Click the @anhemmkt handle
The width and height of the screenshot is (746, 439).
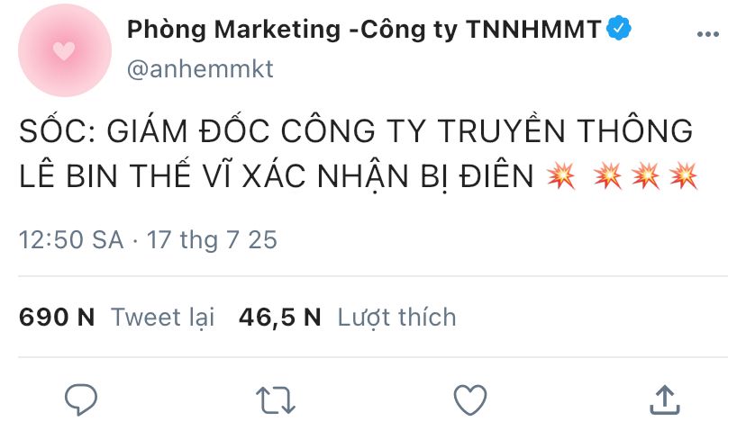tap(200, 69)
